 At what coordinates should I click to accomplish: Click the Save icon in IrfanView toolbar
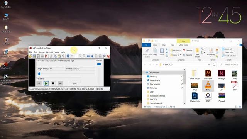(38, 56)
